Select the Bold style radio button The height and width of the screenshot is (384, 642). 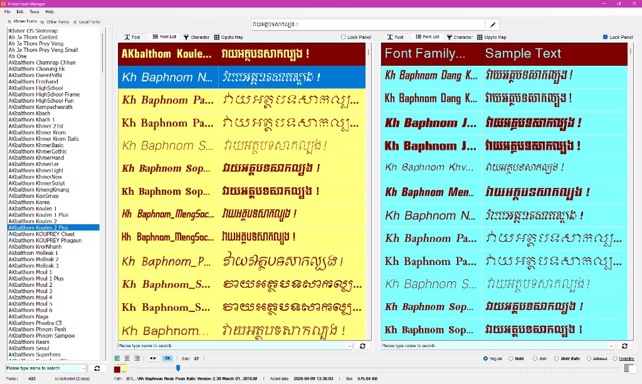(x=510, y=359)
